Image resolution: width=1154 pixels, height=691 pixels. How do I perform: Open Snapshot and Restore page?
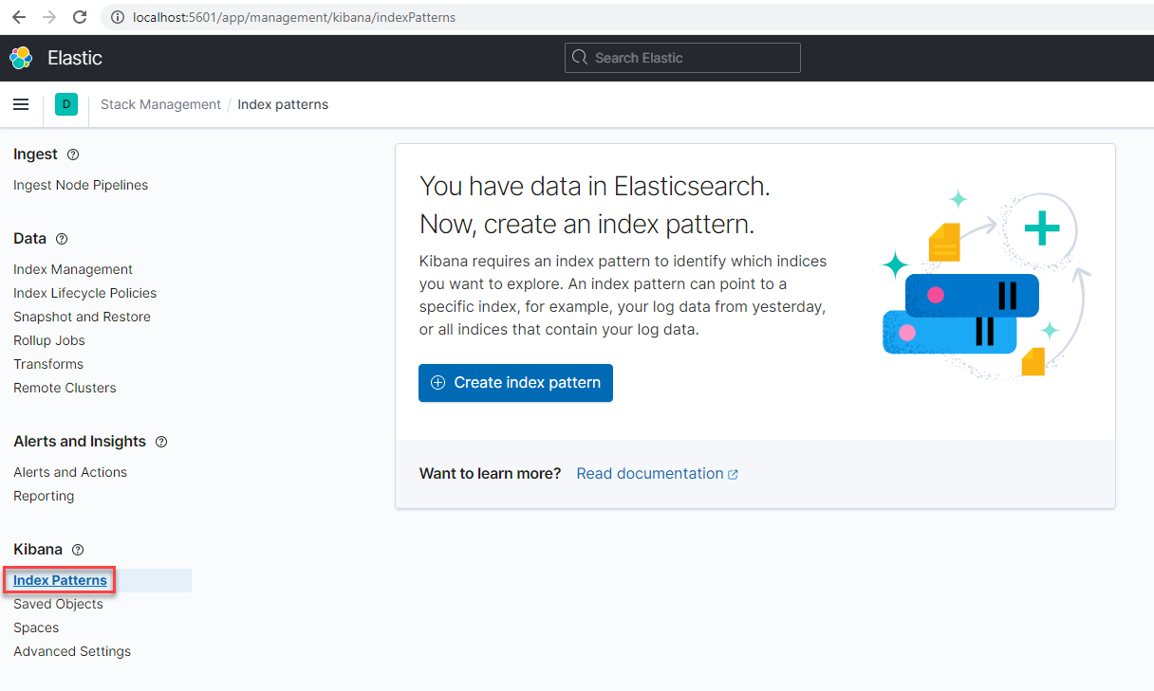82,317
